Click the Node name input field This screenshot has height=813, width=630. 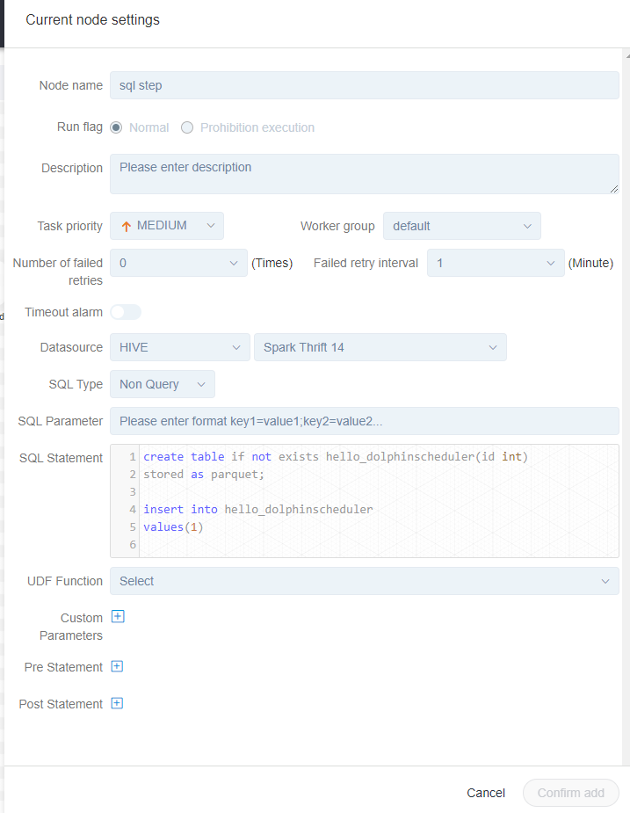click(x=365, y=85)
